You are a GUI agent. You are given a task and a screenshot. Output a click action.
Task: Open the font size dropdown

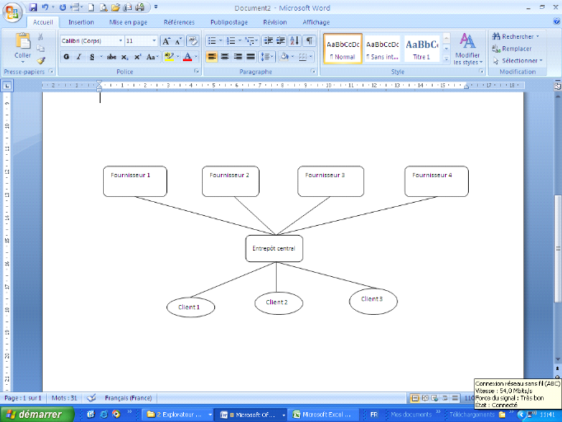pyautogui.click(x=154, y=41)
